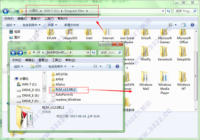Click change view icon in Program Files toolbar
Image resolution: width=200 pixels, height=140 pixels.
pyautogui.click(x=170, y=25)
